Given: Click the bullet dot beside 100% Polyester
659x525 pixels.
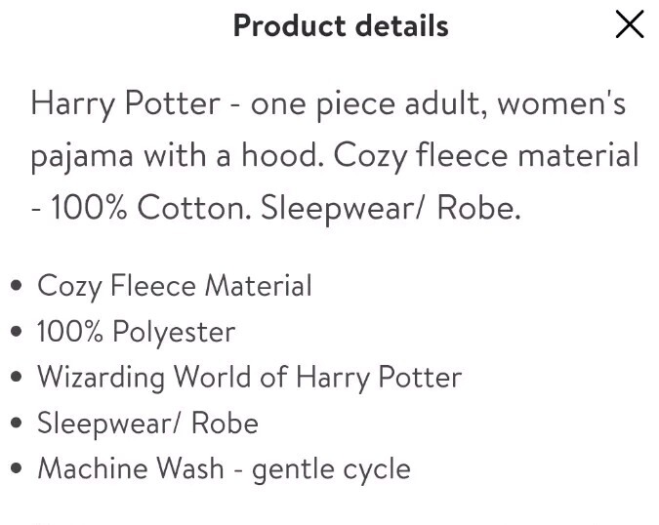Looking at the screenshot, I should coord(16,332).
